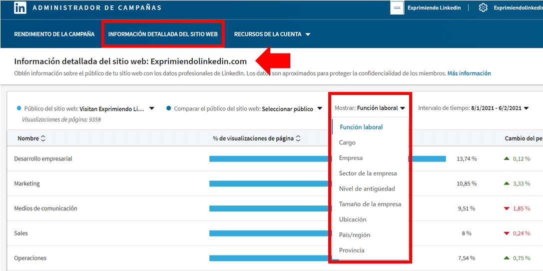Click the 1,85 % change value
Screen dimensions: 543x271
pos(522,208)
